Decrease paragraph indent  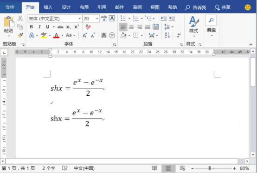[x=164, y=19]
